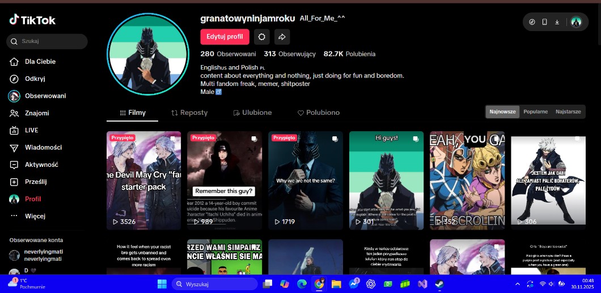Sort videos by Najstarsze
This screenshot has width=601, height=293.
coord(568,111)
